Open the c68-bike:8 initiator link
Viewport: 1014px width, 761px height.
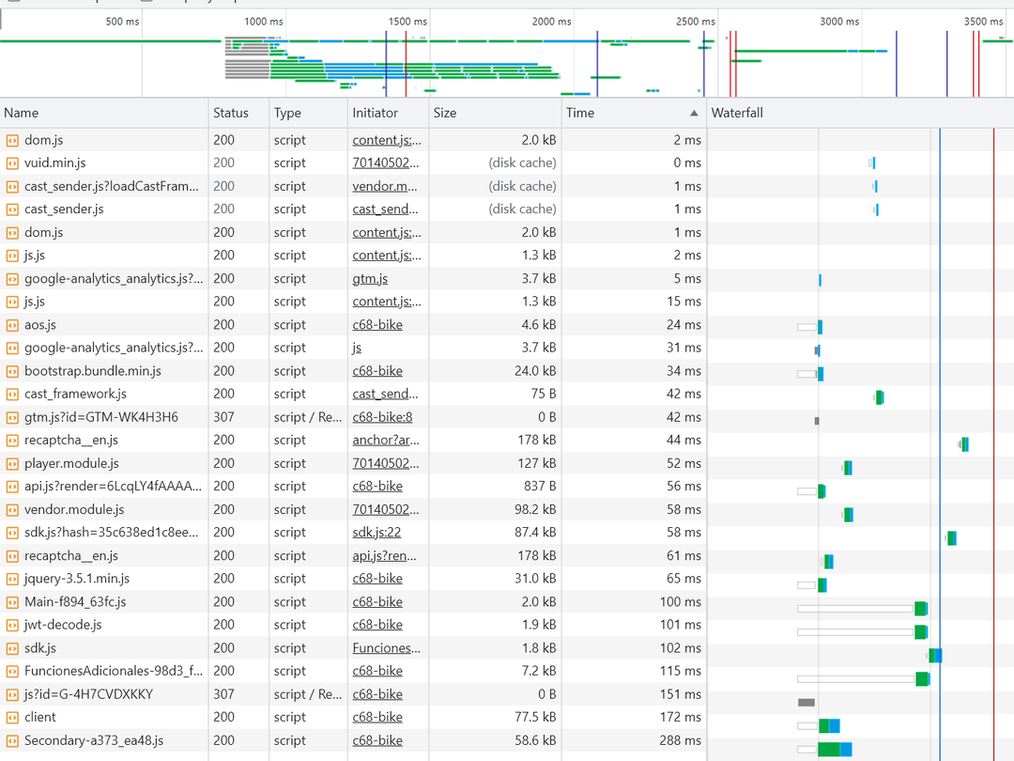pyautogui.click(x=382, y=417)
